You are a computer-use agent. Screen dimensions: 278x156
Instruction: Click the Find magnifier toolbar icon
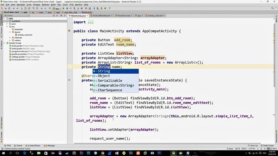(x=33, y=8)
